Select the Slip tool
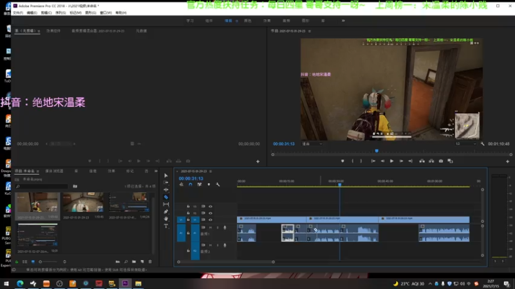The height and width of the screenshot is (289, 515). click(166, 204)
